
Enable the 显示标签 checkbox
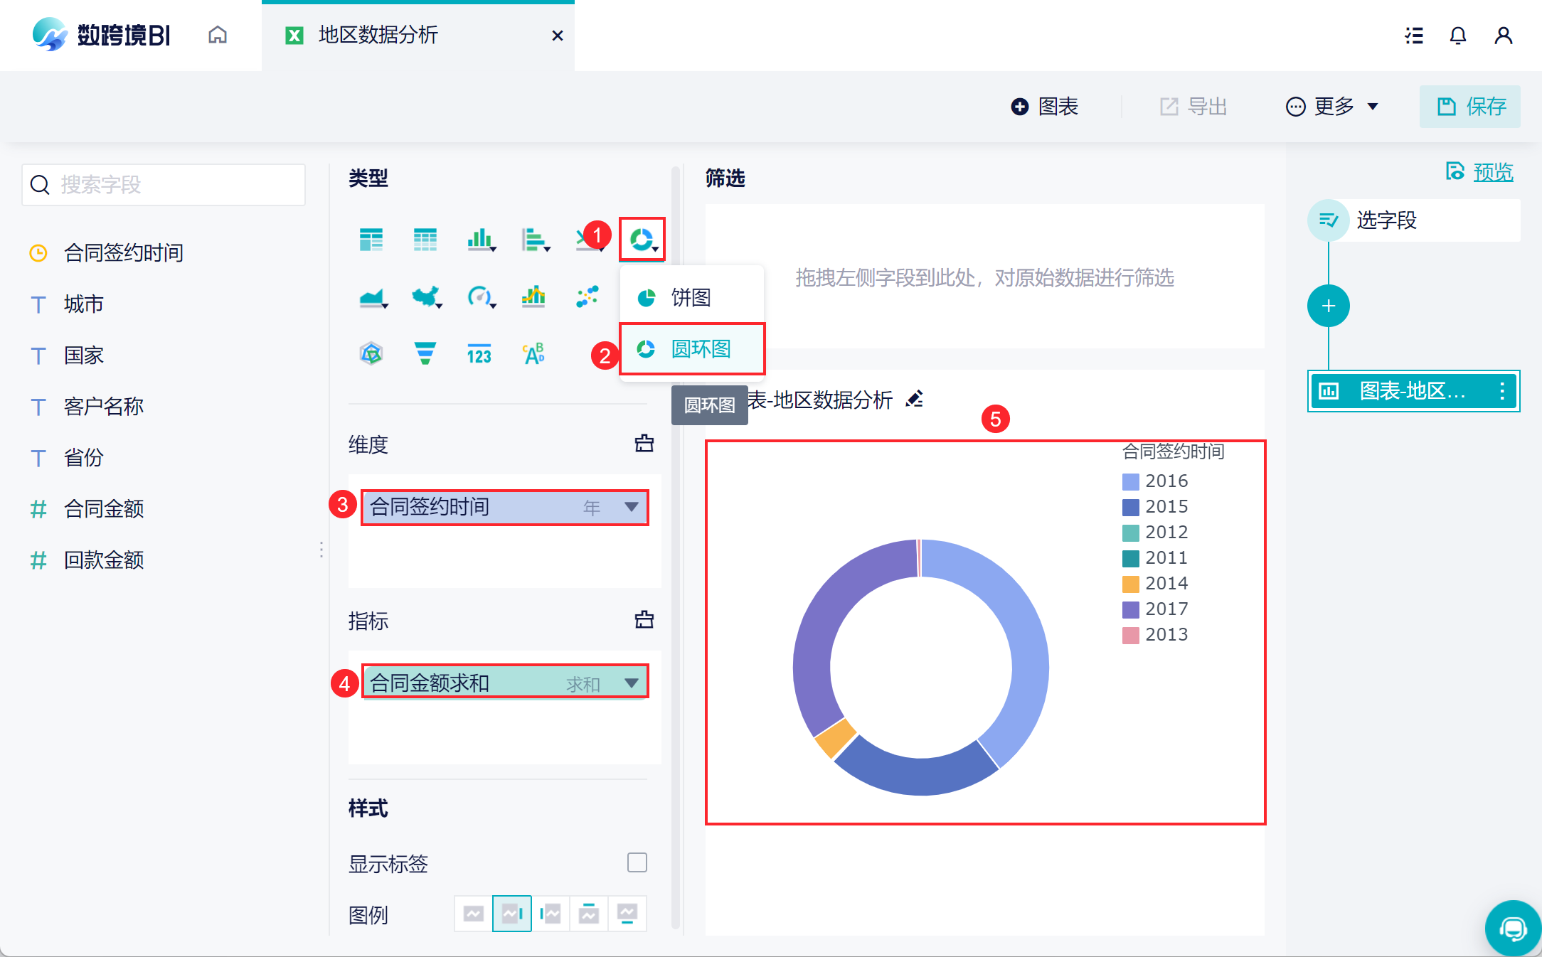point(637,862)
